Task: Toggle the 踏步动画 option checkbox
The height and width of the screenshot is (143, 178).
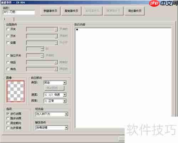Action: (8, 118)
